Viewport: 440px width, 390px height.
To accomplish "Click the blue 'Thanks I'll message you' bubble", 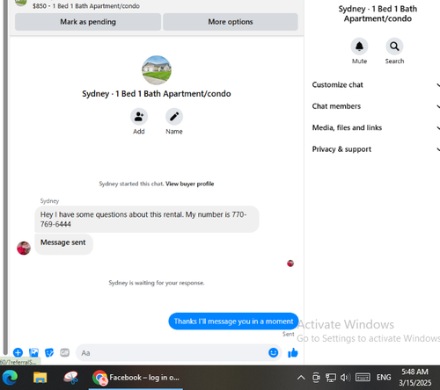I will (x=233, y=321).
